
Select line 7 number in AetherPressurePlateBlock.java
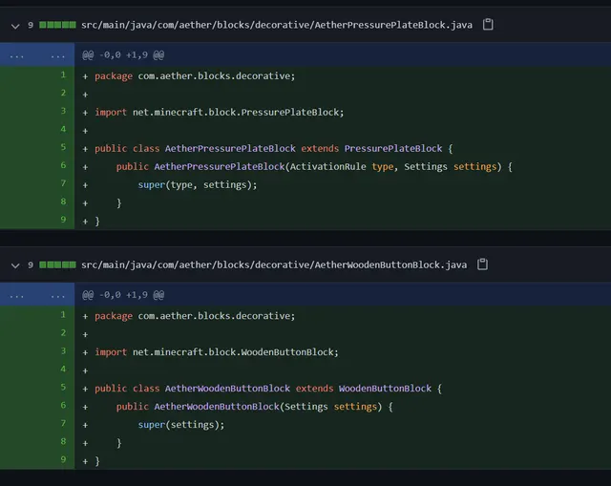(63, 183)
